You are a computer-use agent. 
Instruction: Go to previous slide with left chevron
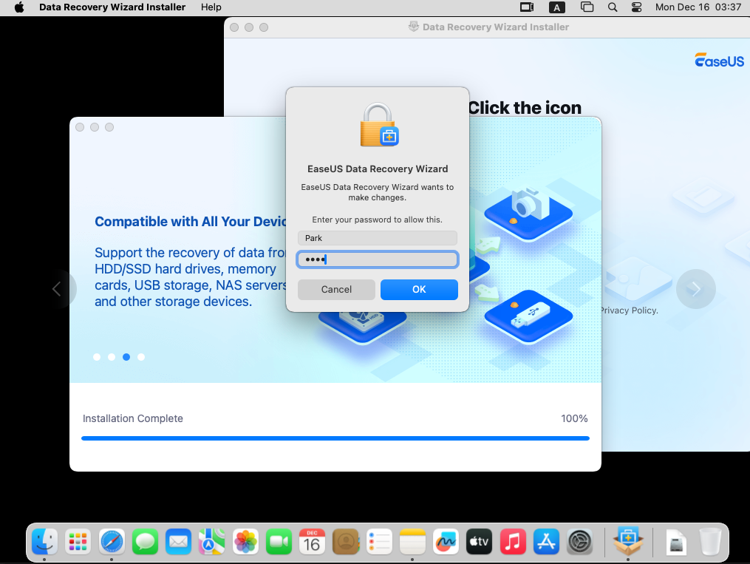coord(57,288)
